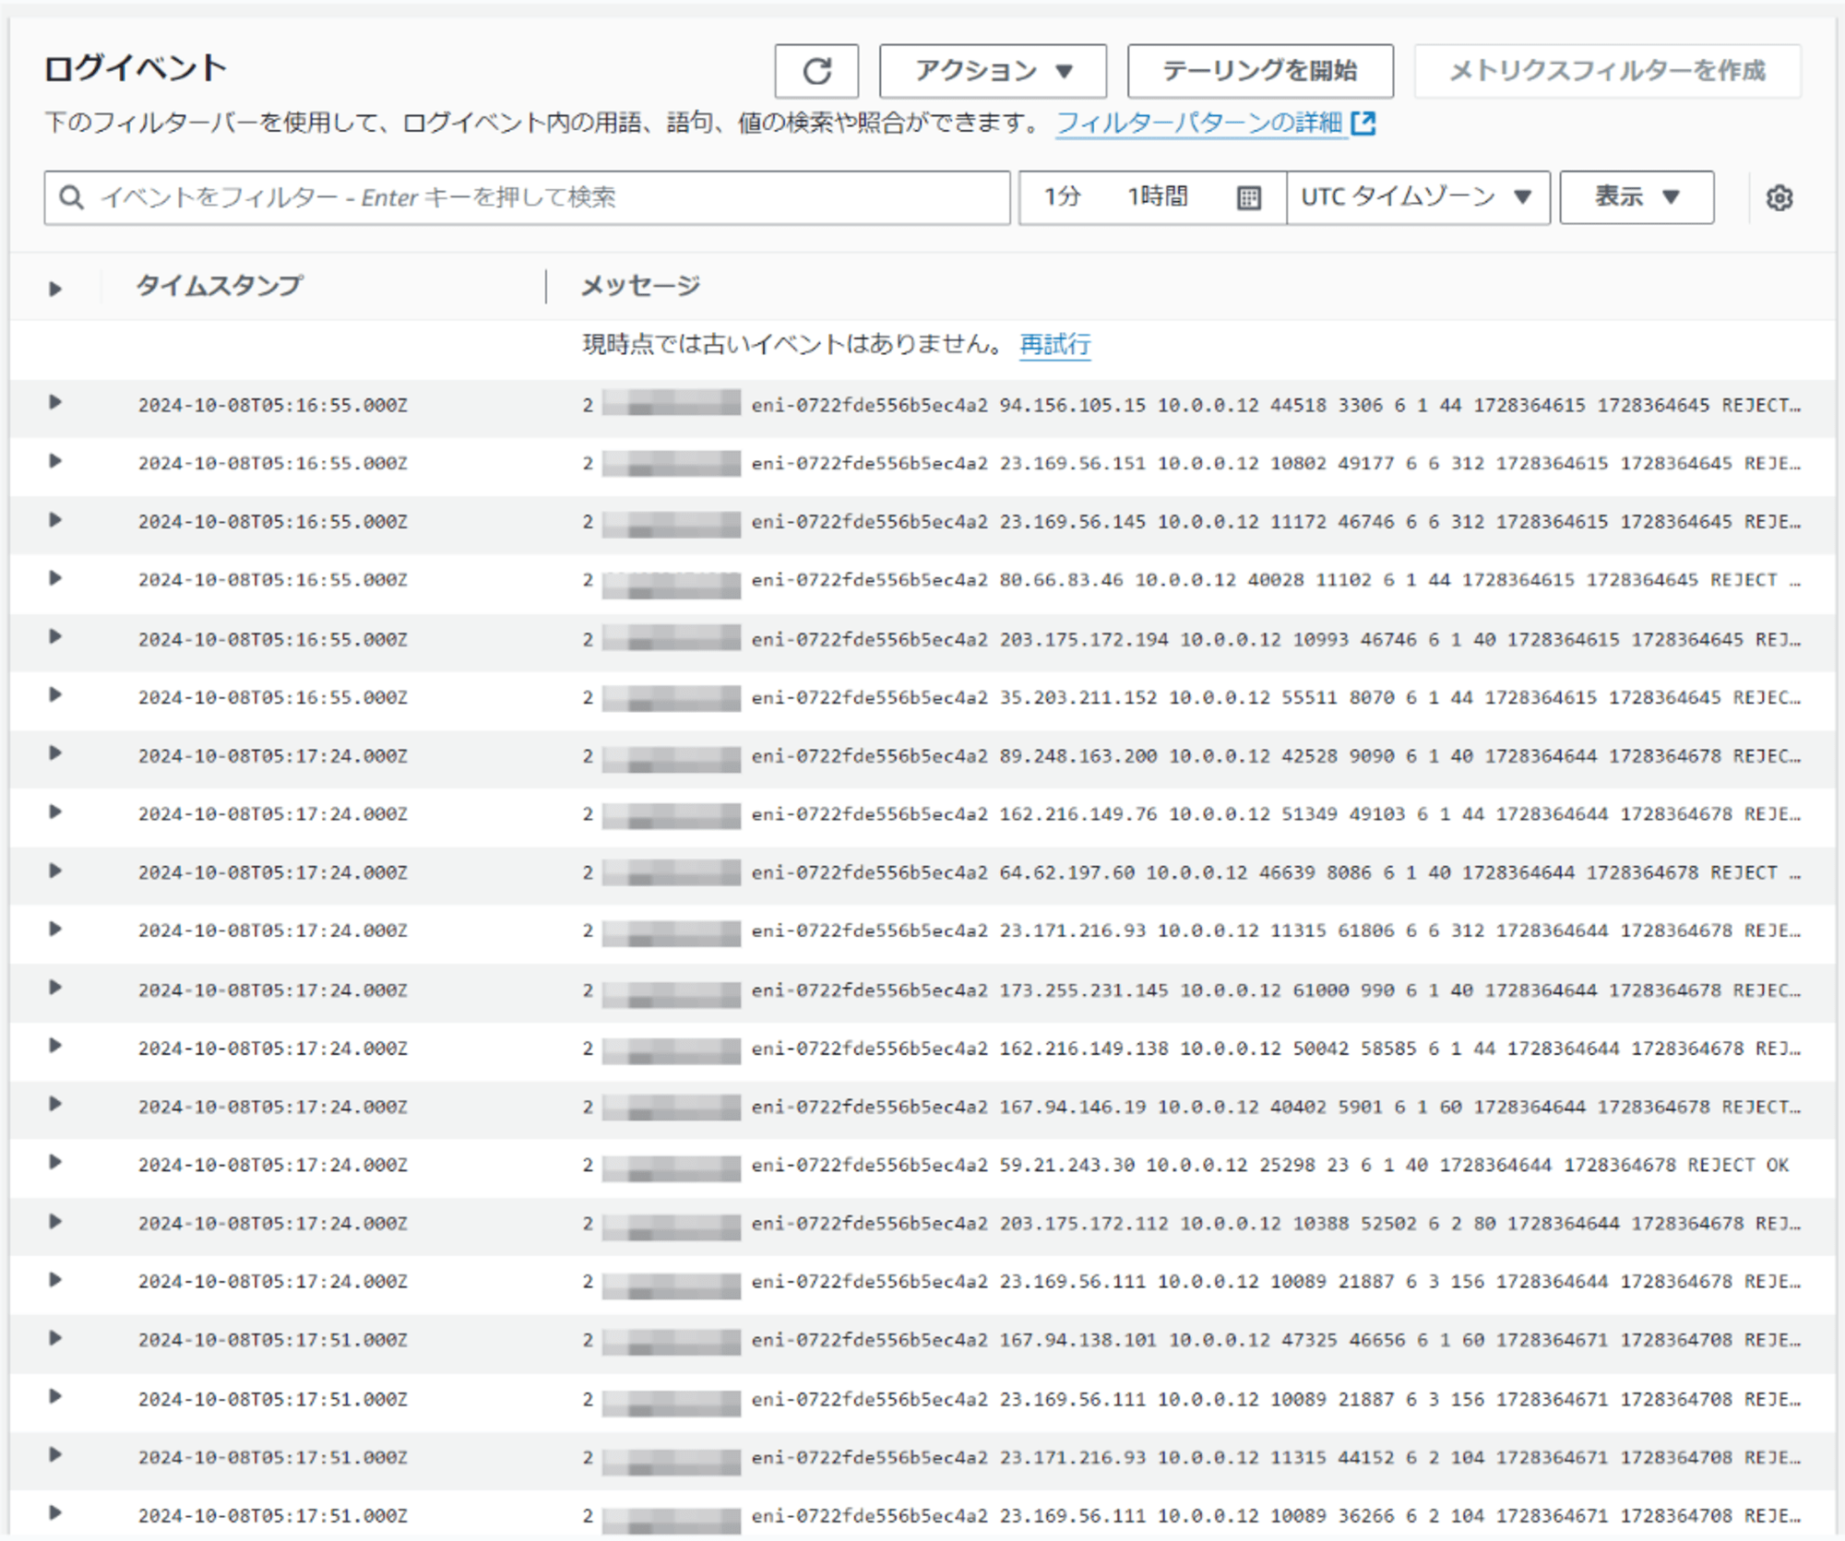
Task: Open the 表示 dropdown
Action: [1637, 197]
